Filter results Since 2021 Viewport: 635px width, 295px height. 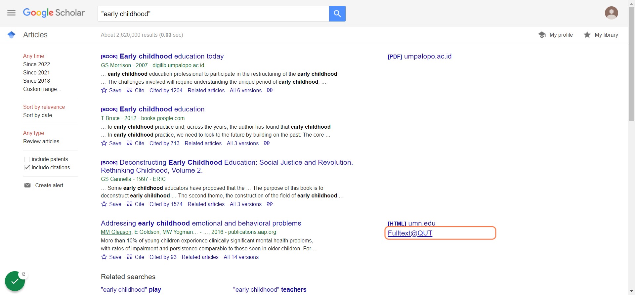(x=36, y=72)
